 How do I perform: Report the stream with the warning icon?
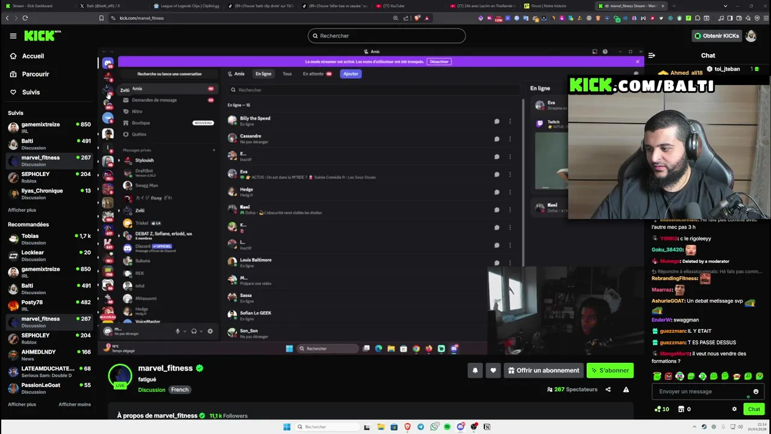pos(626,389)
